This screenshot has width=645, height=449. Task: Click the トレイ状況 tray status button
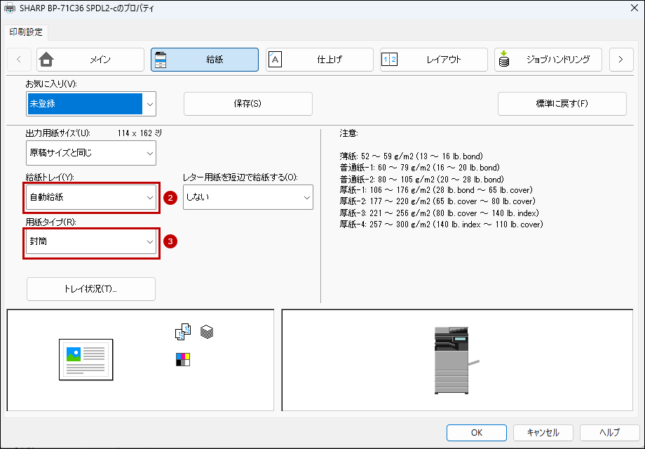pyautogui.click(x=91, y=289)
